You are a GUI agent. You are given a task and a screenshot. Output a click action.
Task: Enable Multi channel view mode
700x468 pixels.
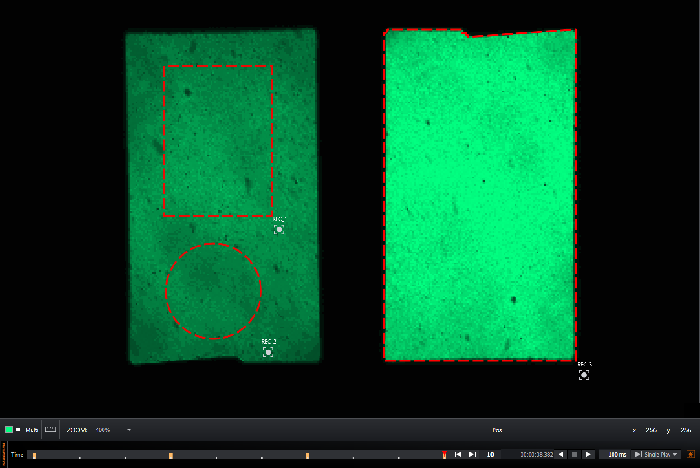(x=32, y=430)
